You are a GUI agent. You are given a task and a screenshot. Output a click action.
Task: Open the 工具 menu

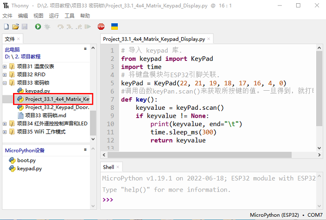[x=69, y=15]
